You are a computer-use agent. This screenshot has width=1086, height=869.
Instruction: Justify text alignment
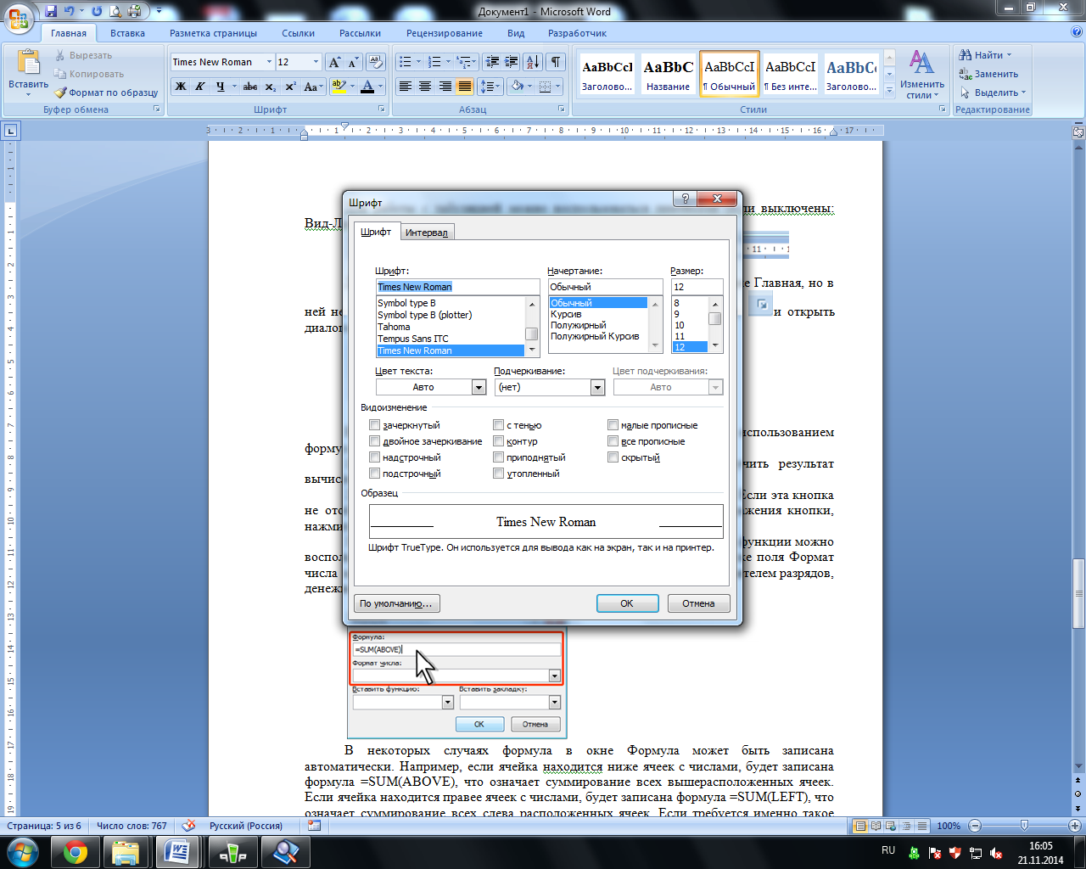(464, 87)
